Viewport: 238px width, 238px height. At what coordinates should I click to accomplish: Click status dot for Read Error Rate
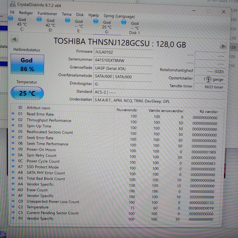click(x=13, y=113)
